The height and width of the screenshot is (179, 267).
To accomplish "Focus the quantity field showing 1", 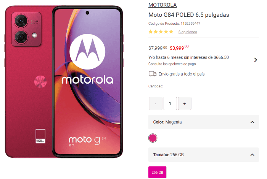I will [x=170, y=103].
